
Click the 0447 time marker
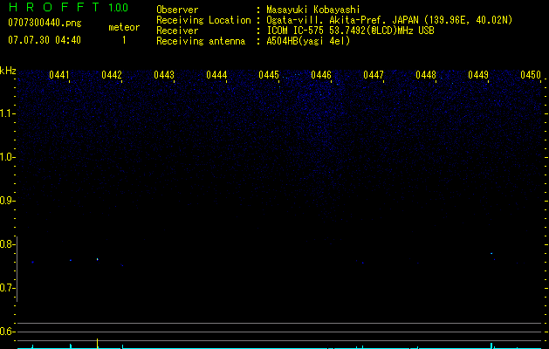tap(374, 75)
